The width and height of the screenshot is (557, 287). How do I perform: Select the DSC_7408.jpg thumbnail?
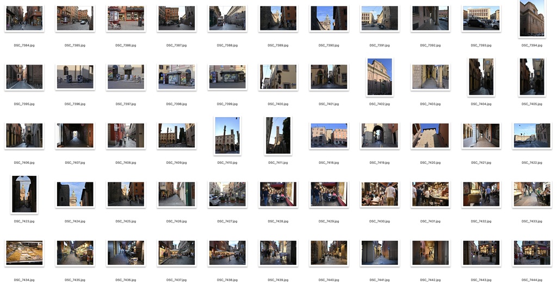(x=126, y=136)
